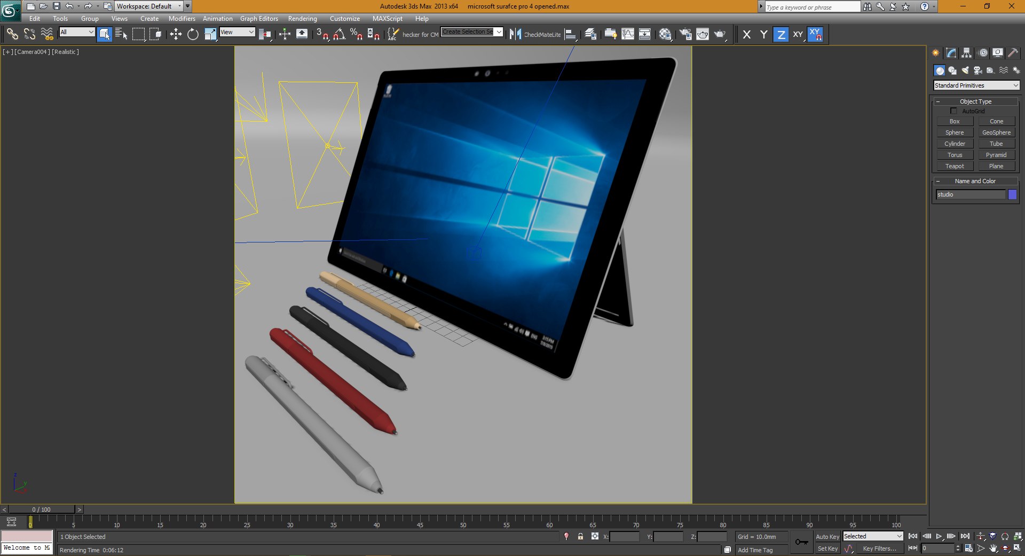The width and height of the screenshot is (1025, 556).
Task: Click the Pyramid button
Action: tap(996, 155)
